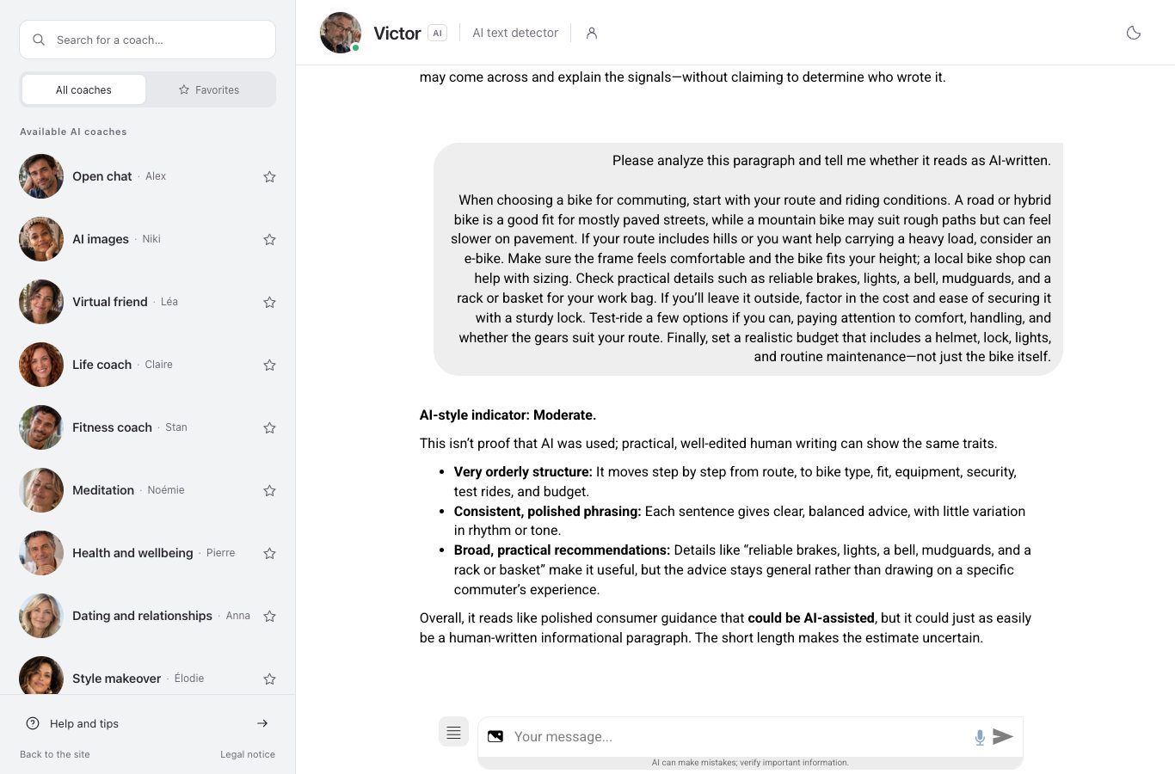Send the message with the paper plane icon
The height and width of the screenshot is (774, 1175).
pos(1003,736)
